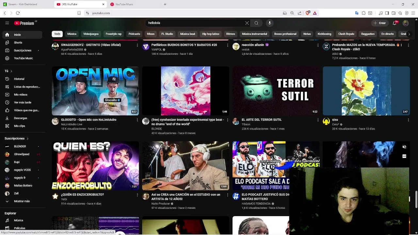Open the YouTube hamburger guide menu

coord(7,23)
